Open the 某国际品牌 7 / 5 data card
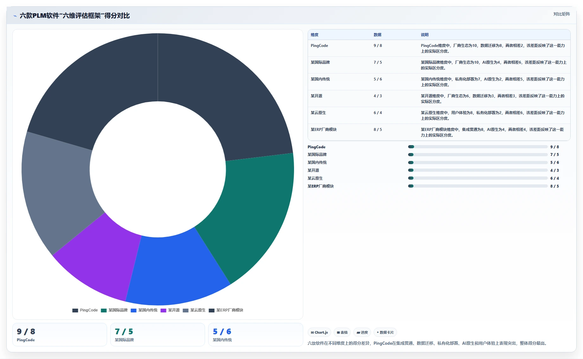This screenshot has height=359, width=583. 157,335
